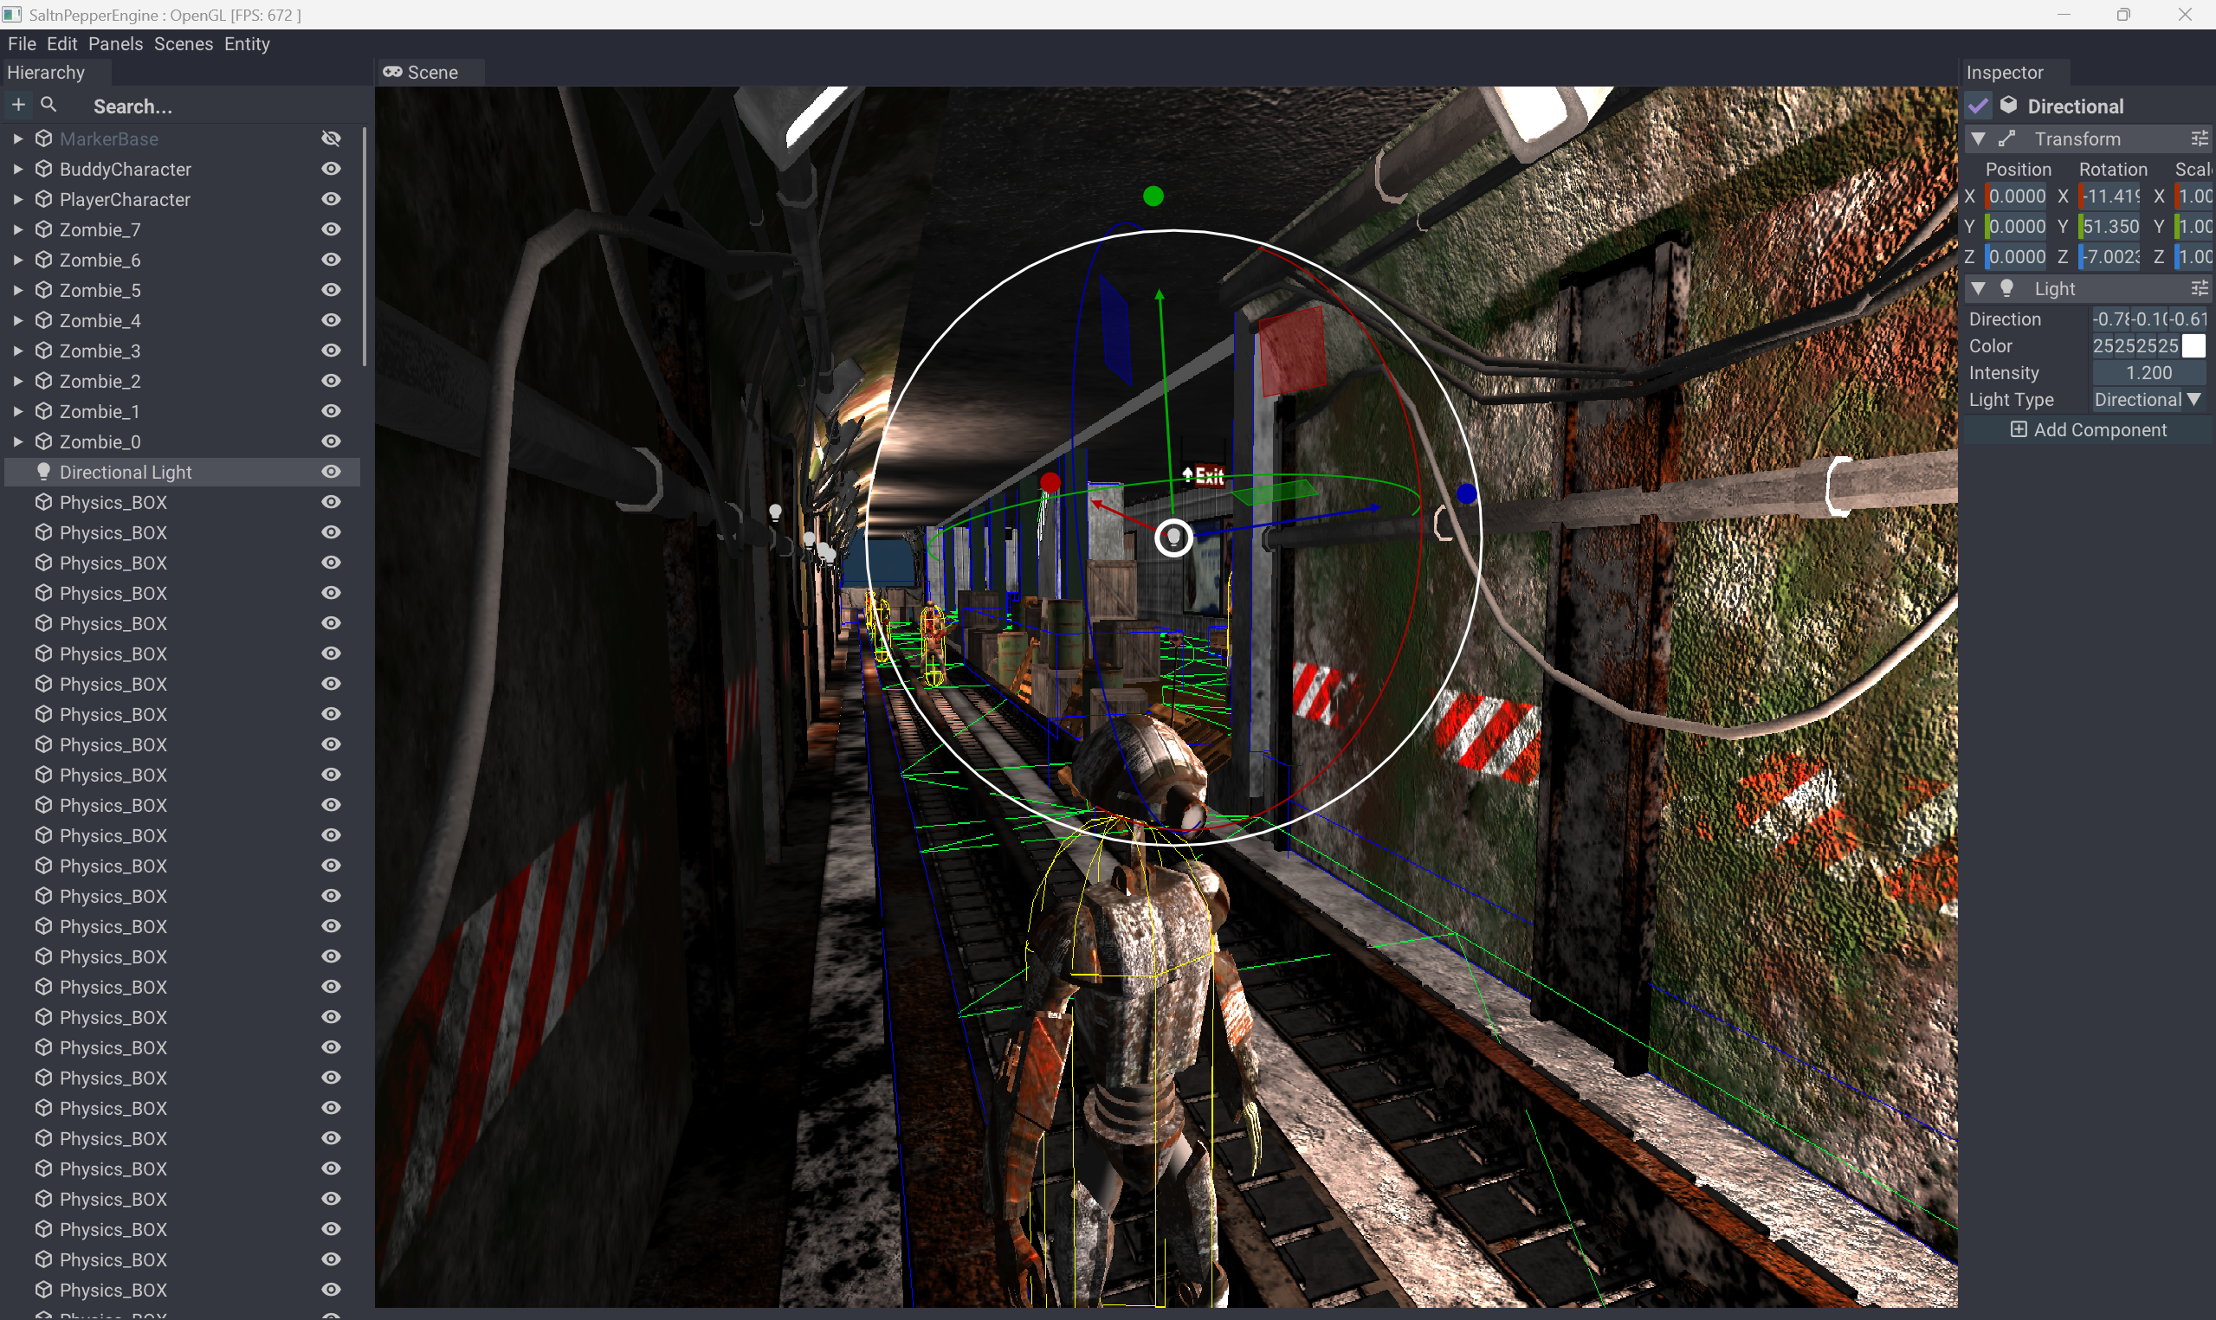Click the Zombie_4 cube icon
Viewport: 2216px width, 1320px height.
[x=43, y=320]
